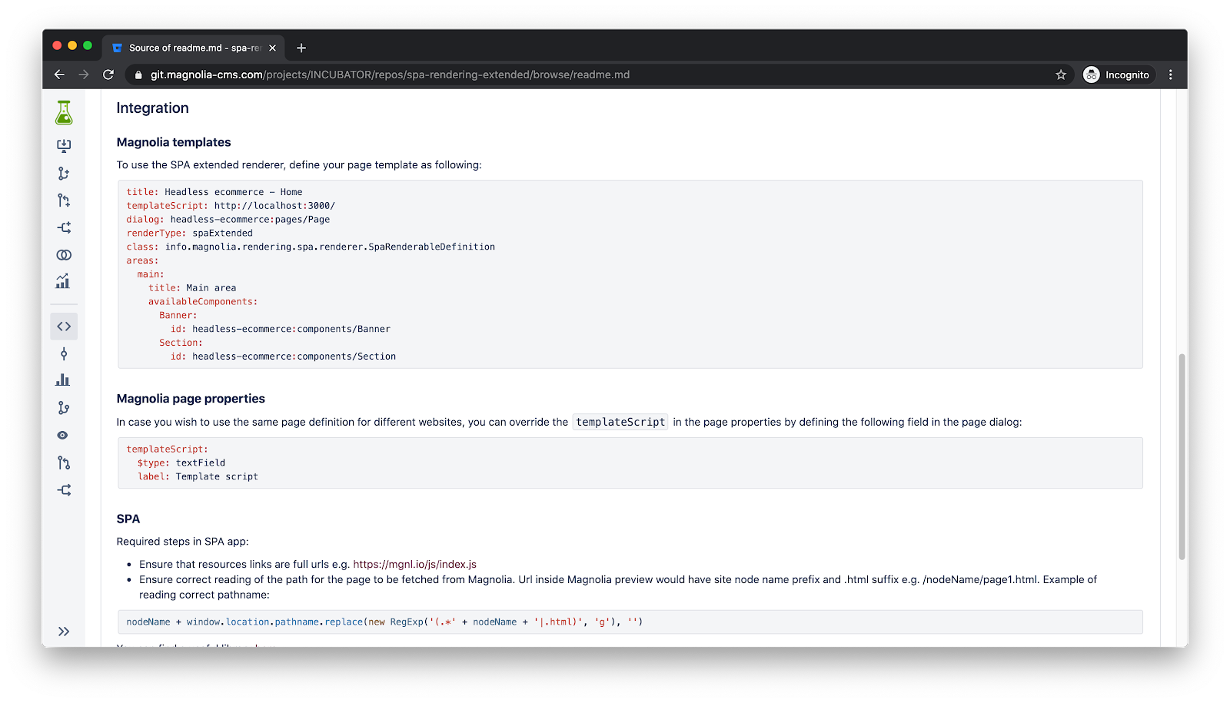Click the Create pull request icon

tap(64, 201)
